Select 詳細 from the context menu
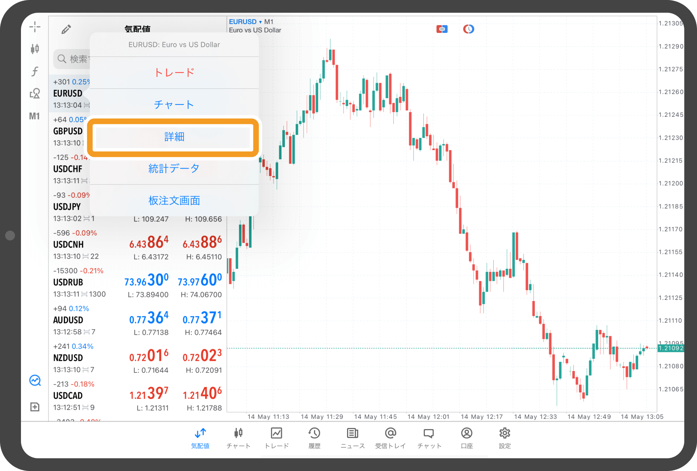The width and height of the screenshot is (697, 471). pyautogui.click(x=174, y=137)
